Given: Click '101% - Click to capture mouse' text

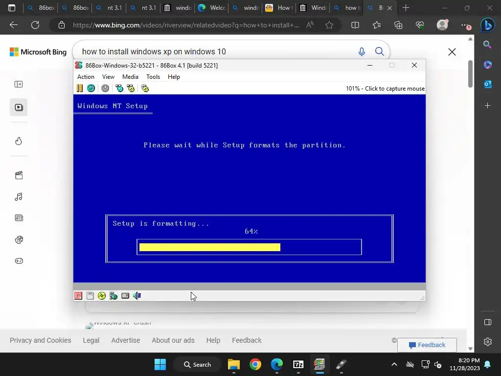Looking at the screenshot, I should (x=385, y=89).
